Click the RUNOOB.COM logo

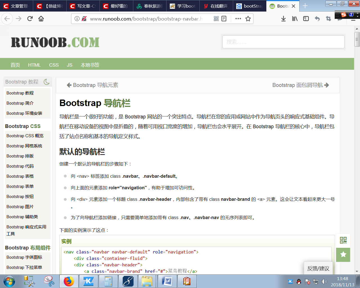click(x=55, y=42)
